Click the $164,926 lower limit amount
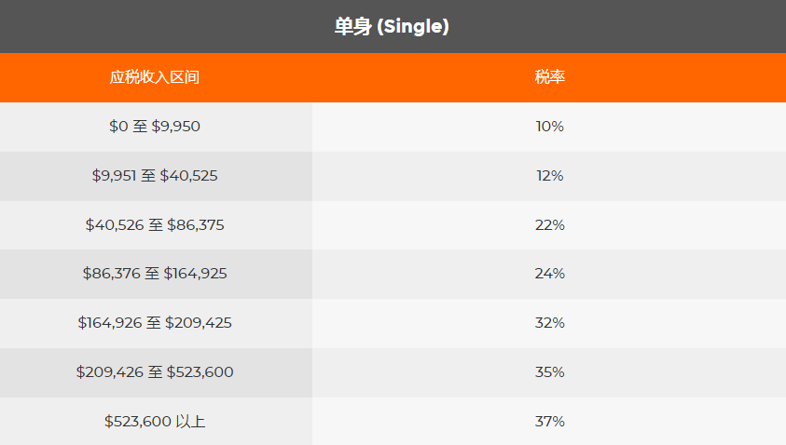Screen dimensions: 786x445 110,323
